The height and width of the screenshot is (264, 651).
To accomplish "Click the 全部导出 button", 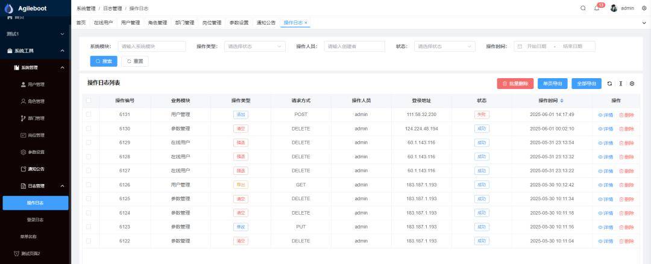I will pos(587,84).
